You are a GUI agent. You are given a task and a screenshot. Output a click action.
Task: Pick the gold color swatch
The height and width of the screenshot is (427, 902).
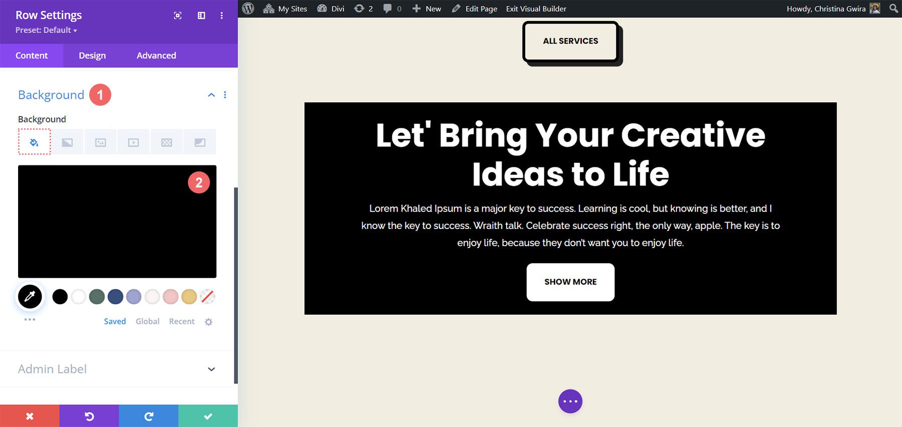(189, 297)
